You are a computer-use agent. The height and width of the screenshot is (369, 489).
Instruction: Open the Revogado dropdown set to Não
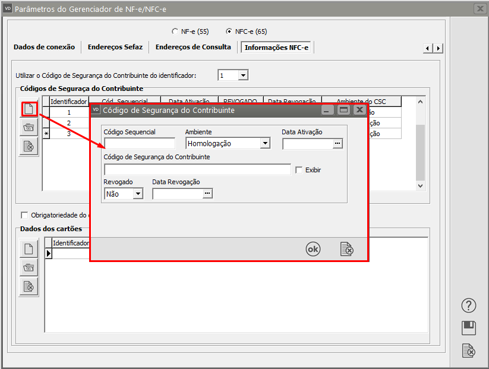(138, 194)
